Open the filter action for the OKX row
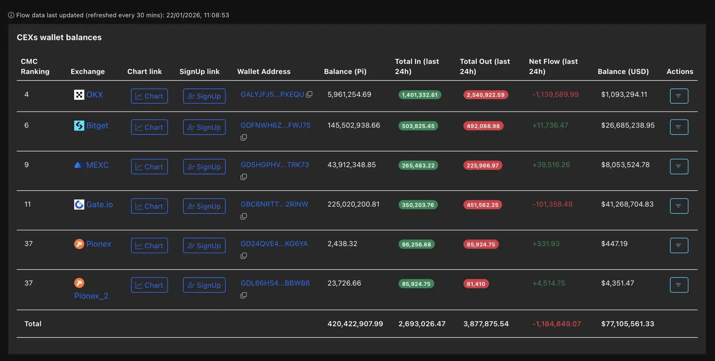The width and height of the screenshot is (715, 361). click(x=679, y=96)
